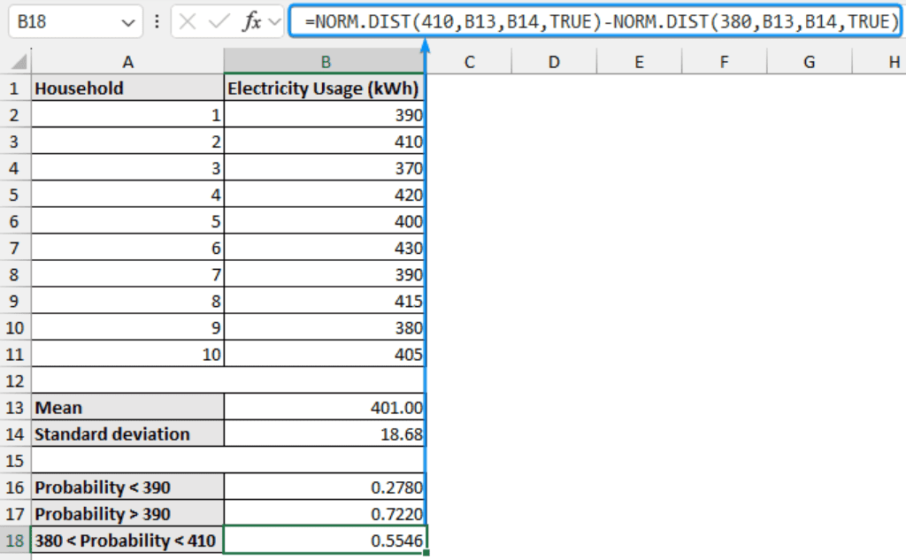Click the Name Box showing B18

tap(62, 22)
